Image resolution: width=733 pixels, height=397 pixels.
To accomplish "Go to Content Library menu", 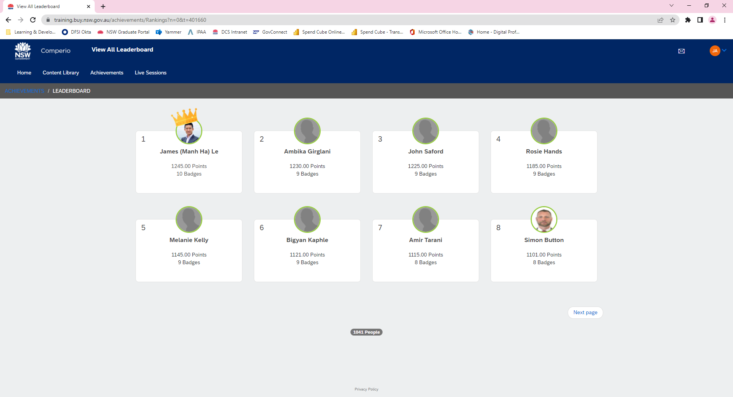I will click(x=61, y=73).
